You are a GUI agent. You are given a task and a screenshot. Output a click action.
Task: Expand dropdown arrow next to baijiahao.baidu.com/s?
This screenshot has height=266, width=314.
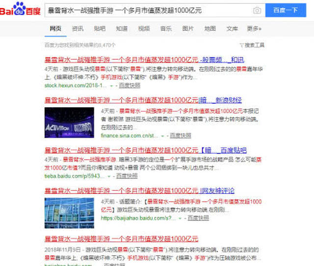tap(180, 218)
